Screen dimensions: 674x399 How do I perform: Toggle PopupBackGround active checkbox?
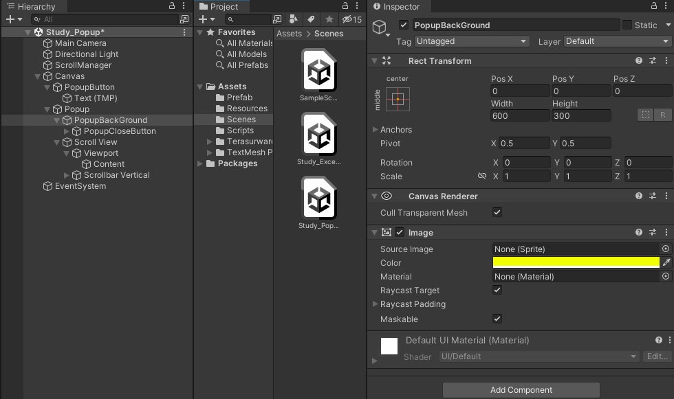pyautogui.click(x=403, y=25)
